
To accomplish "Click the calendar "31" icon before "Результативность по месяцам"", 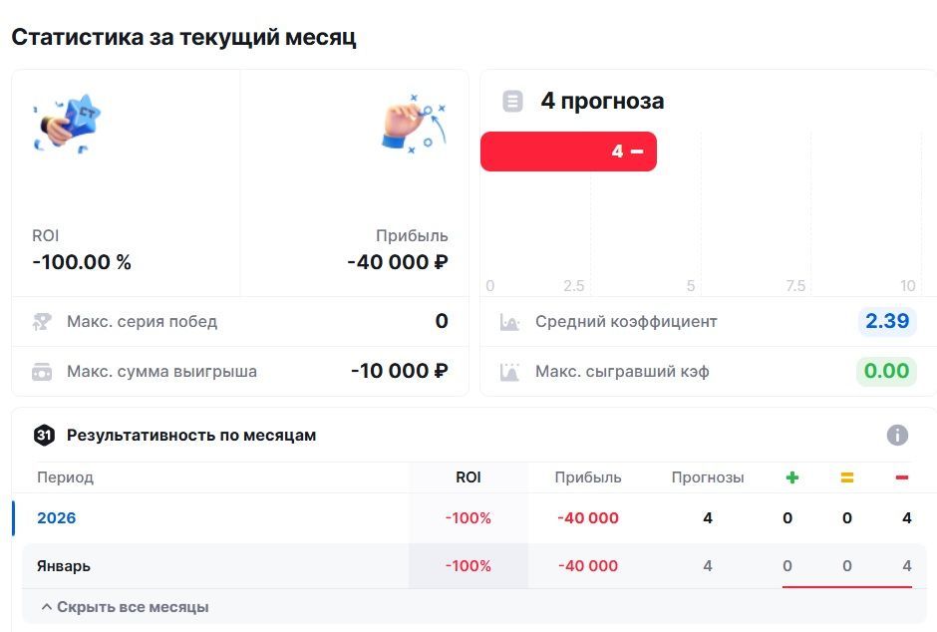I will pyautogui.click(x=43, y=435).
